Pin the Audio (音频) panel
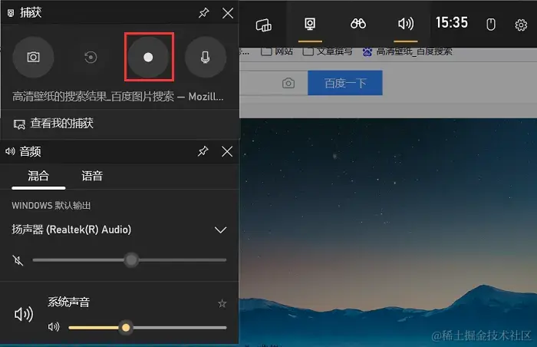This screenshot has height=347, width=537. [203, 151]
